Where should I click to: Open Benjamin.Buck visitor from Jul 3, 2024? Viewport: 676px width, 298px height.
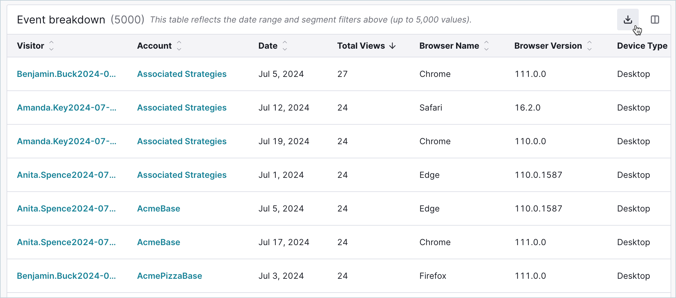(x=66, y=276)
